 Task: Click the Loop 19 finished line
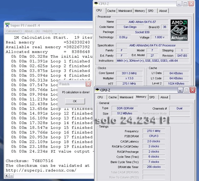click(52, 146)
